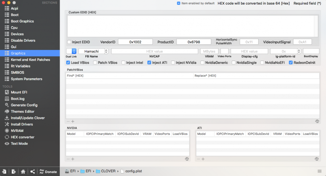Remove ATI entry with minus button
326x176 pixels.
tap(198, 159)
